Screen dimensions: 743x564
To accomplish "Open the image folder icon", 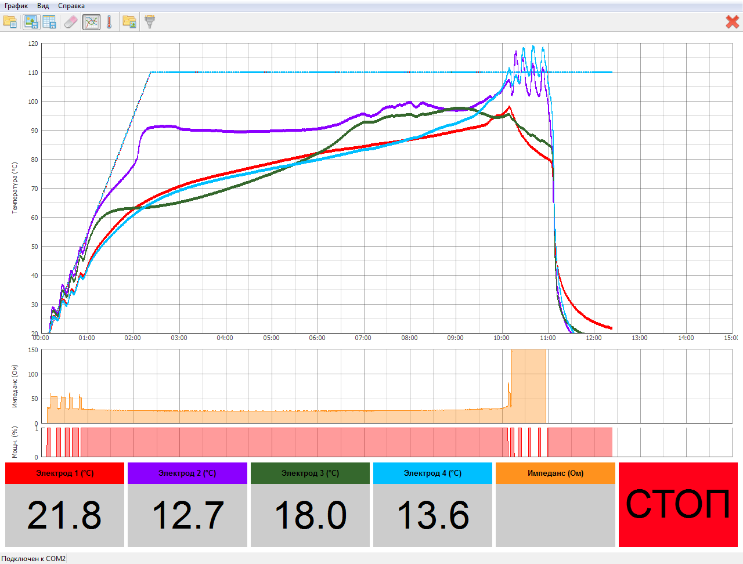I will [129, 22].
